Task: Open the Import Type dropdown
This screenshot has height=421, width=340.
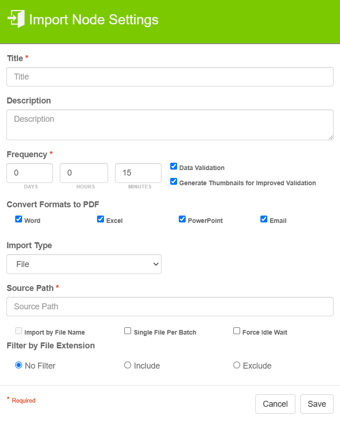Action: 84,264
